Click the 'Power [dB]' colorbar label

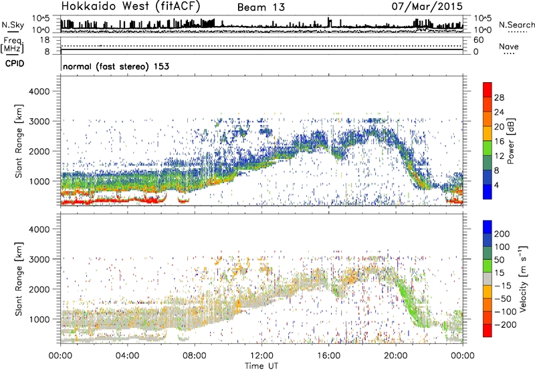pyautogui.click(x=510, y=141)
